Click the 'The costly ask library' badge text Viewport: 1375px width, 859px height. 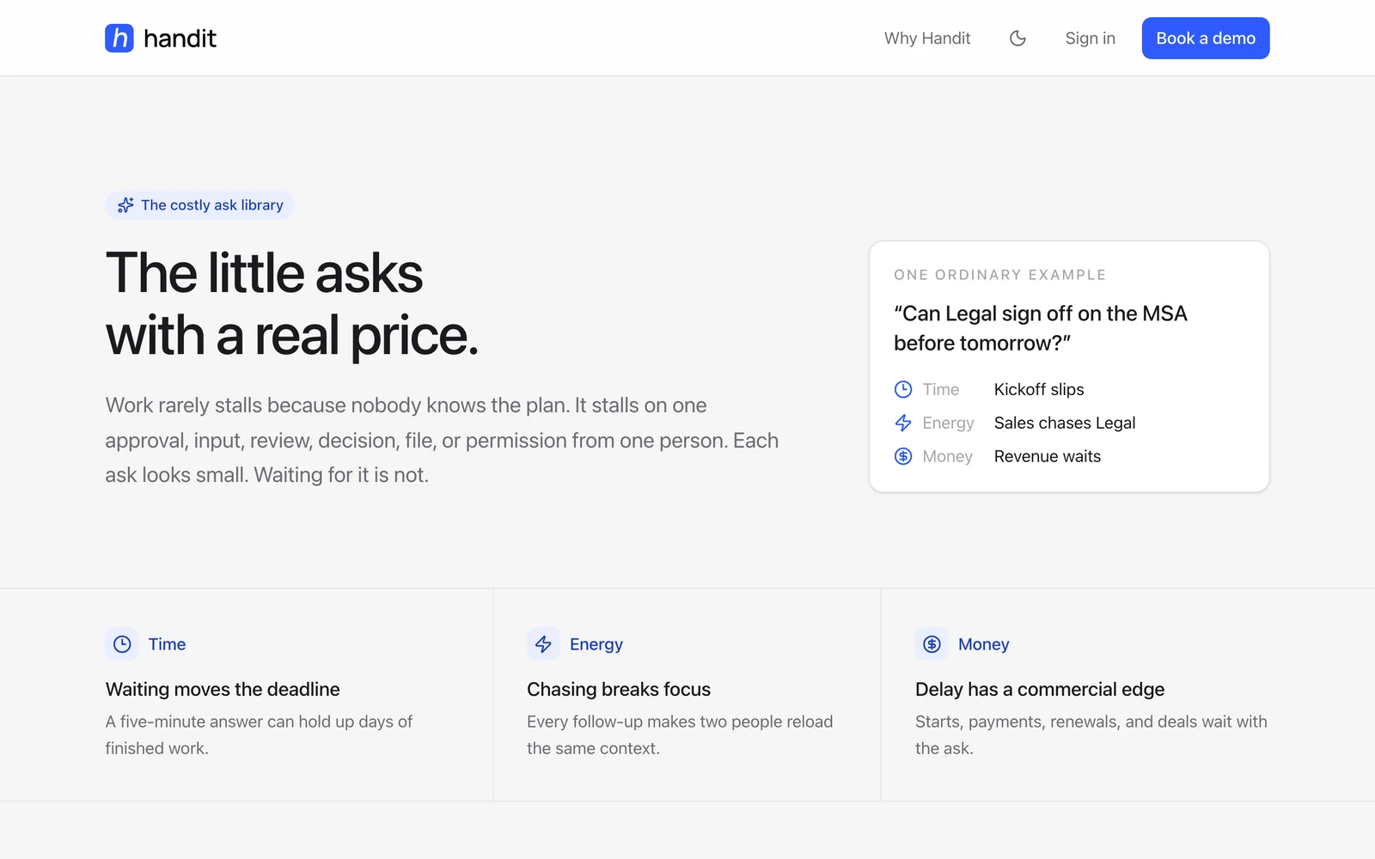coord(212,205)
